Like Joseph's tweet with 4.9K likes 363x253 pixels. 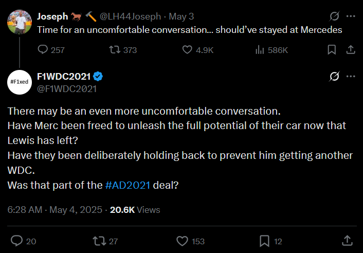188,50
